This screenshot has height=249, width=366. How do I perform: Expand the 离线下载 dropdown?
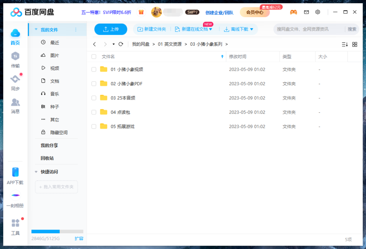[x=252, y=29]
